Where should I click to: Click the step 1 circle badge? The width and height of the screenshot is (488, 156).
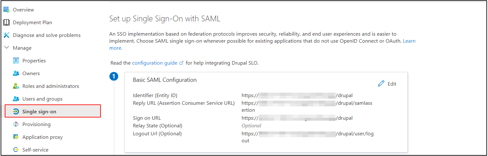(x=114, y=77)
